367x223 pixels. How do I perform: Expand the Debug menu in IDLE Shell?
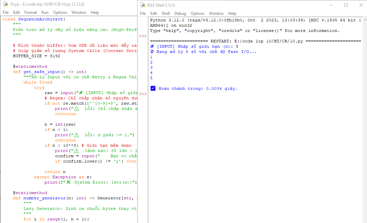point(180,13)
